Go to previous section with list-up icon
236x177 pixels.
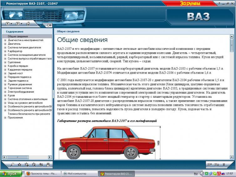coord(209,165)
